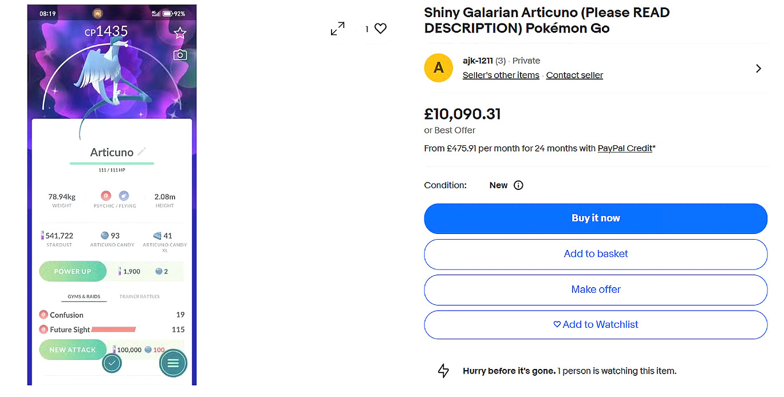Add the item to Watchlist
This screenshot has width=784, height=397.
coord(596,324)
